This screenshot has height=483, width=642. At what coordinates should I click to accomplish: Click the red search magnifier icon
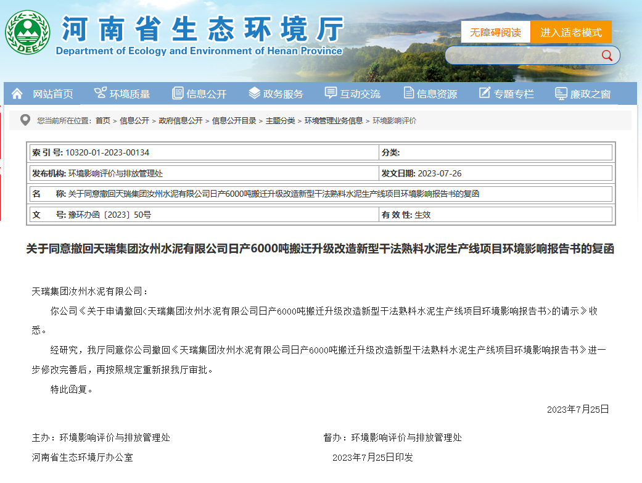607,56
